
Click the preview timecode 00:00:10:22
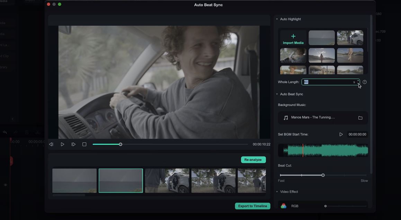click(261, 144)
